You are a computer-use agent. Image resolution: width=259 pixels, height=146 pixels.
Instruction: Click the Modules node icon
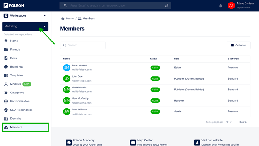(6, 84)
